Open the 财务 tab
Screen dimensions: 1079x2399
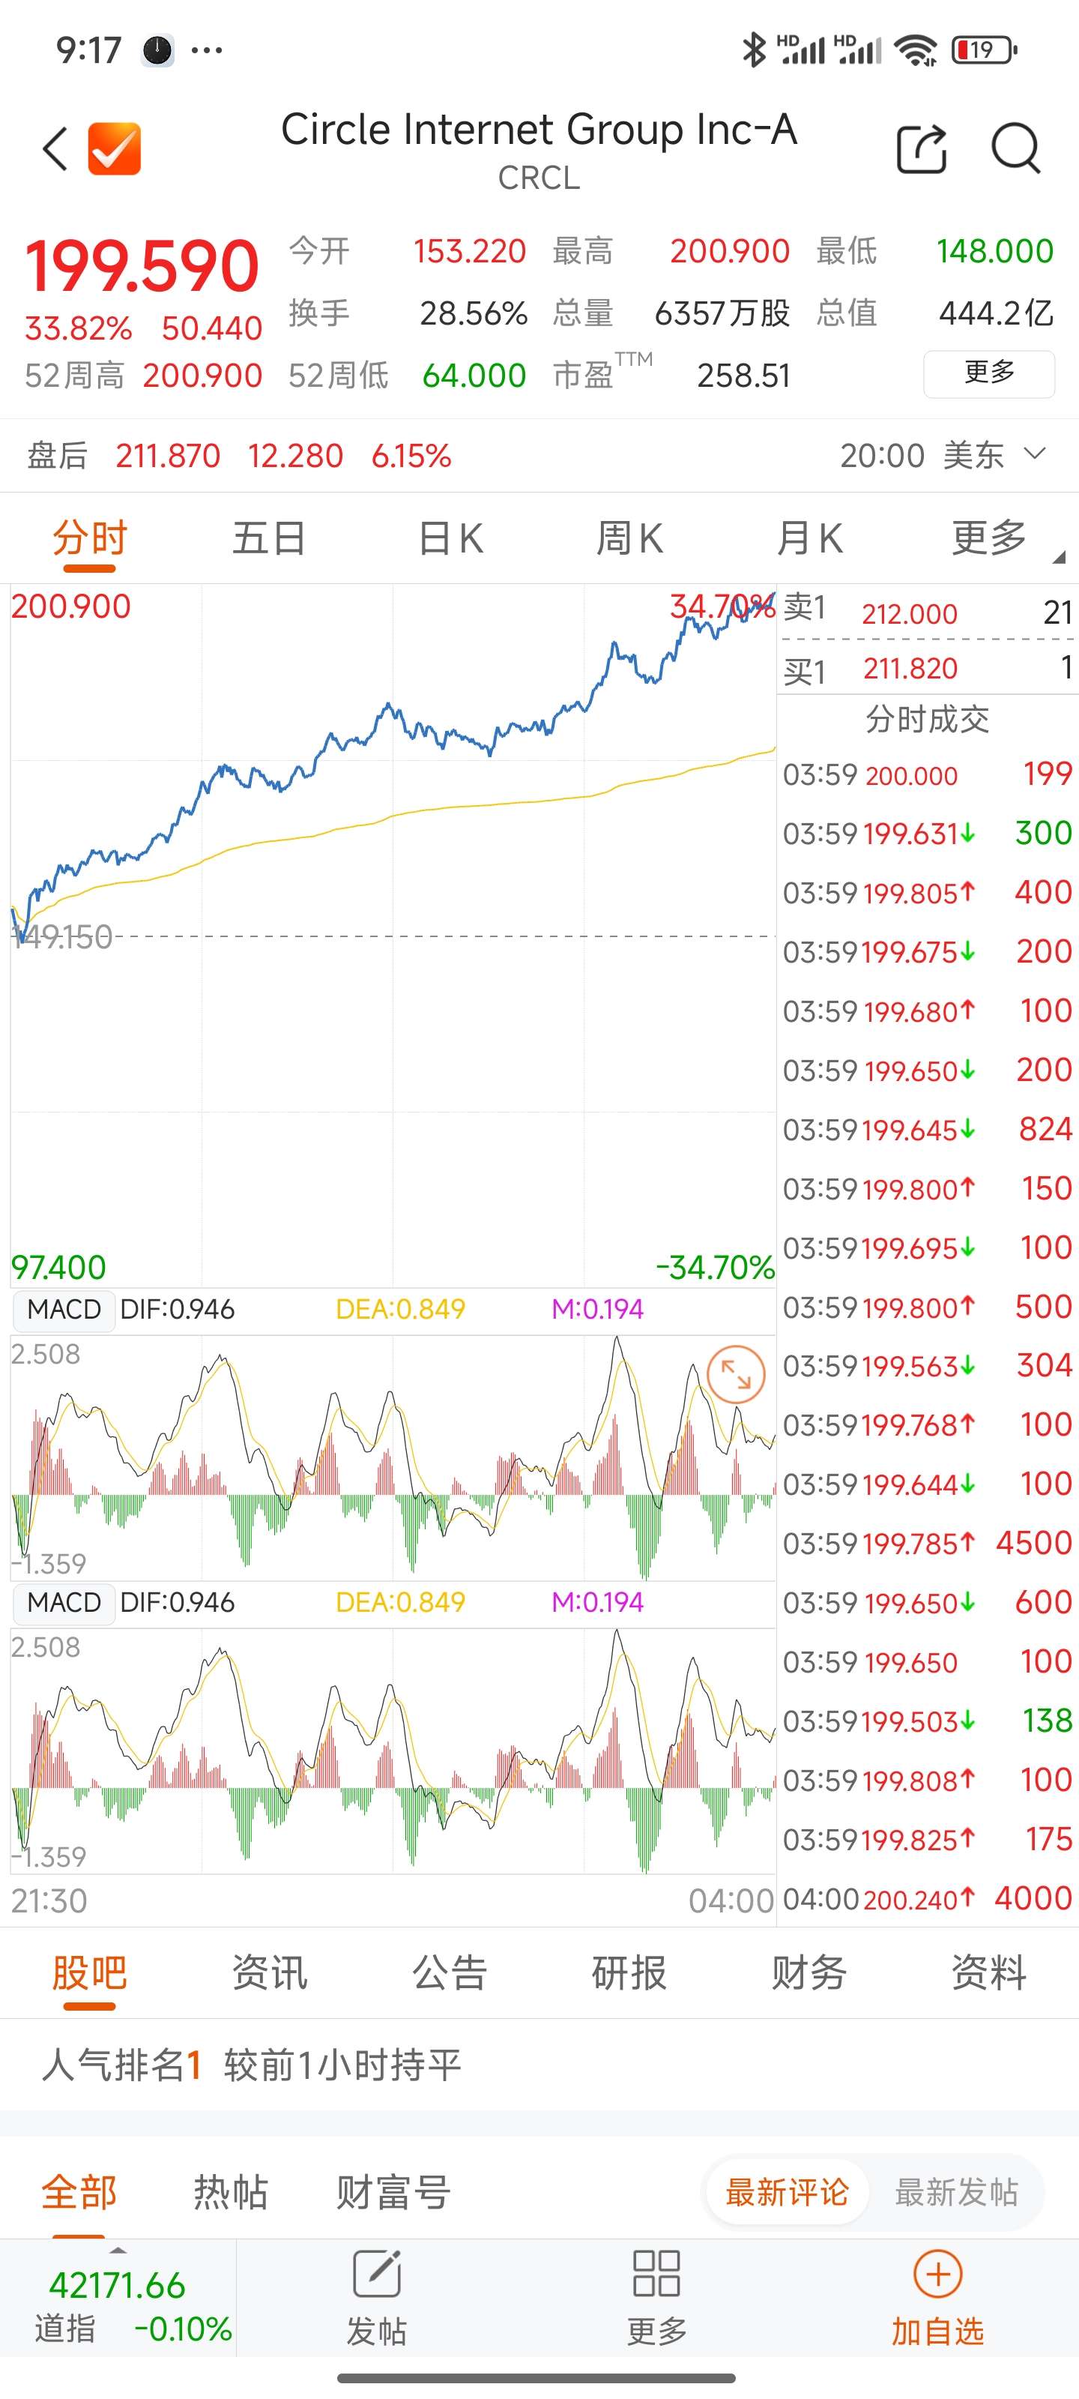(x=809, y=1973)
